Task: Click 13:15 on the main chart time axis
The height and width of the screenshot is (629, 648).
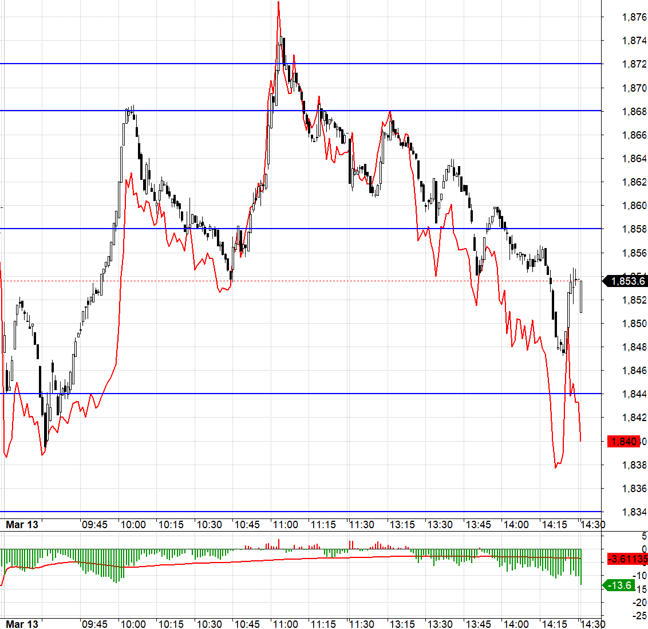Action: (402, 525)
